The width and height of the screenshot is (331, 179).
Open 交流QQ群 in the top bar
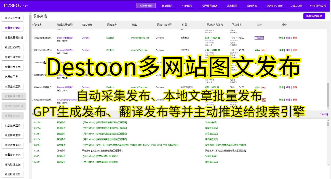pos(297,6)
